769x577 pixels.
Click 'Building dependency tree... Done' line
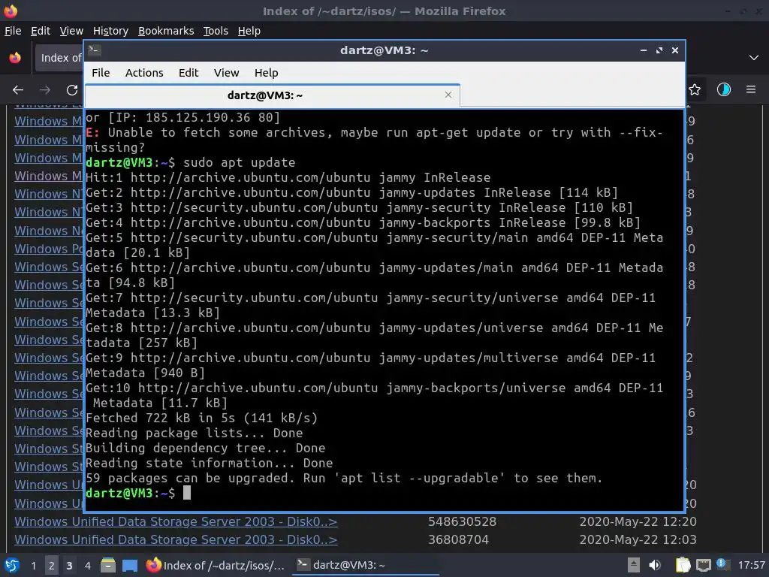pos(206,448)
